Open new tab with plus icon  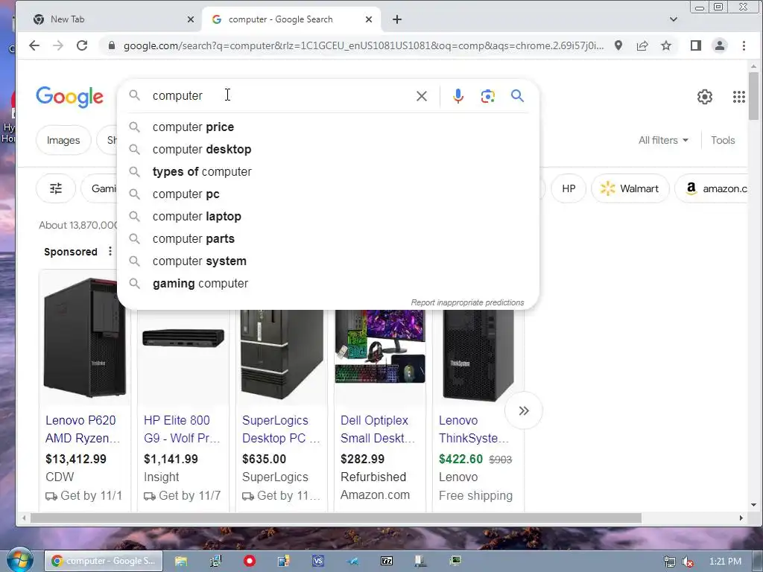tap(397, 19)
